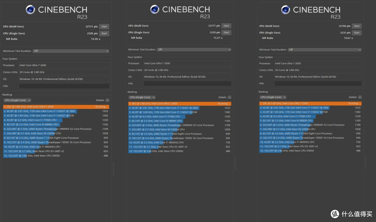376x222 pixels.
Task: Start Multi Core test showing 32786 pts
Action: coord(357,26)
